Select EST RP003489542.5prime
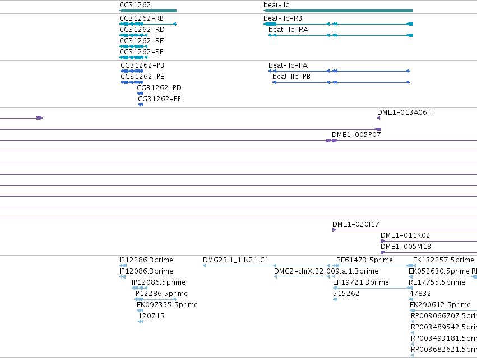477x358 pixels. point(444,327)
